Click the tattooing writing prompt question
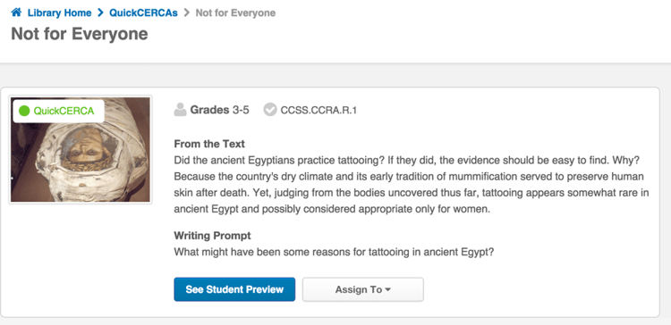Screen dimensions: 671x325 tap(335, 252)
